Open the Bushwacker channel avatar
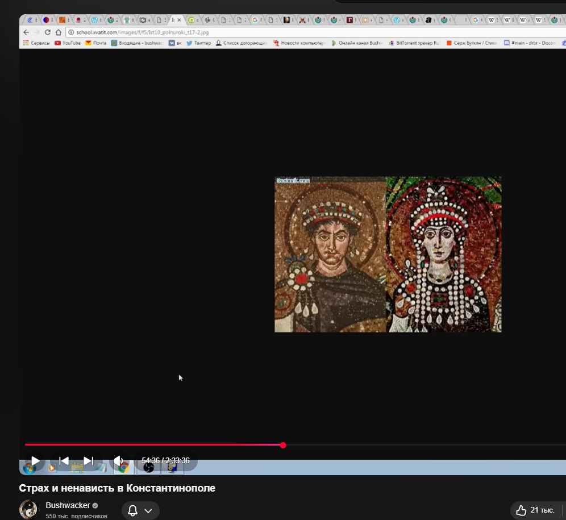This screenshot has height=520, width=566. click(x=28, y=510)
